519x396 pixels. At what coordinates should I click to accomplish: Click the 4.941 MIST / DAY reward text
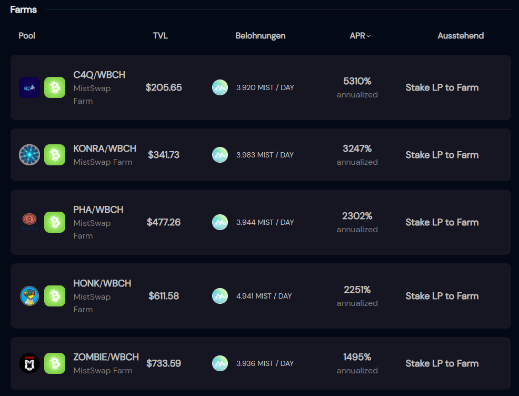pos(264,296)
